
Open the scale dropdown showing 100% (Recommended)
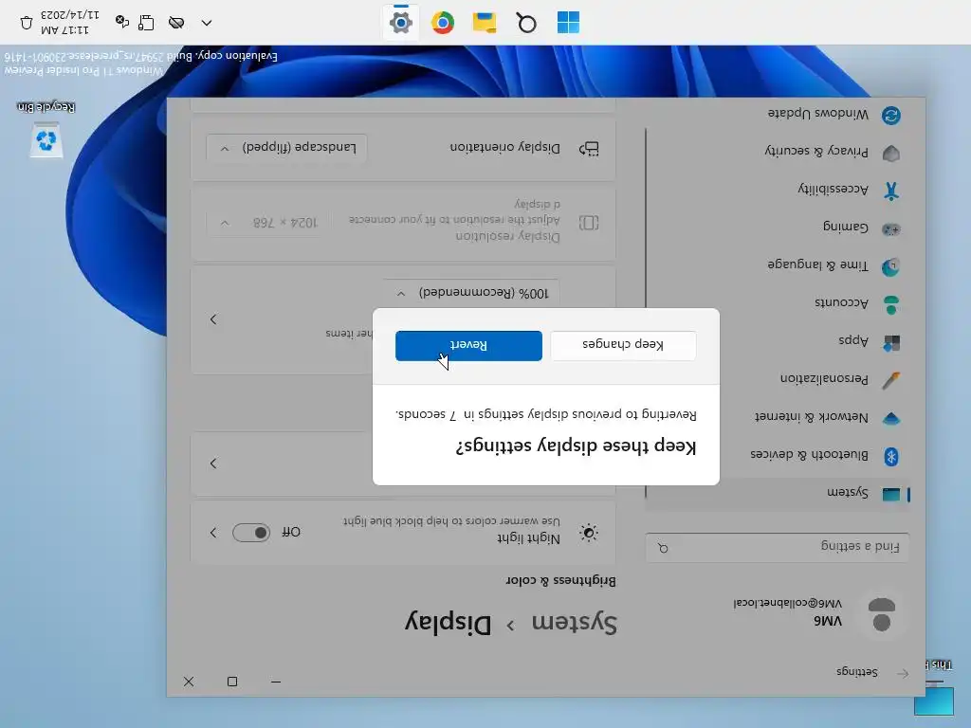coord(471,293)
